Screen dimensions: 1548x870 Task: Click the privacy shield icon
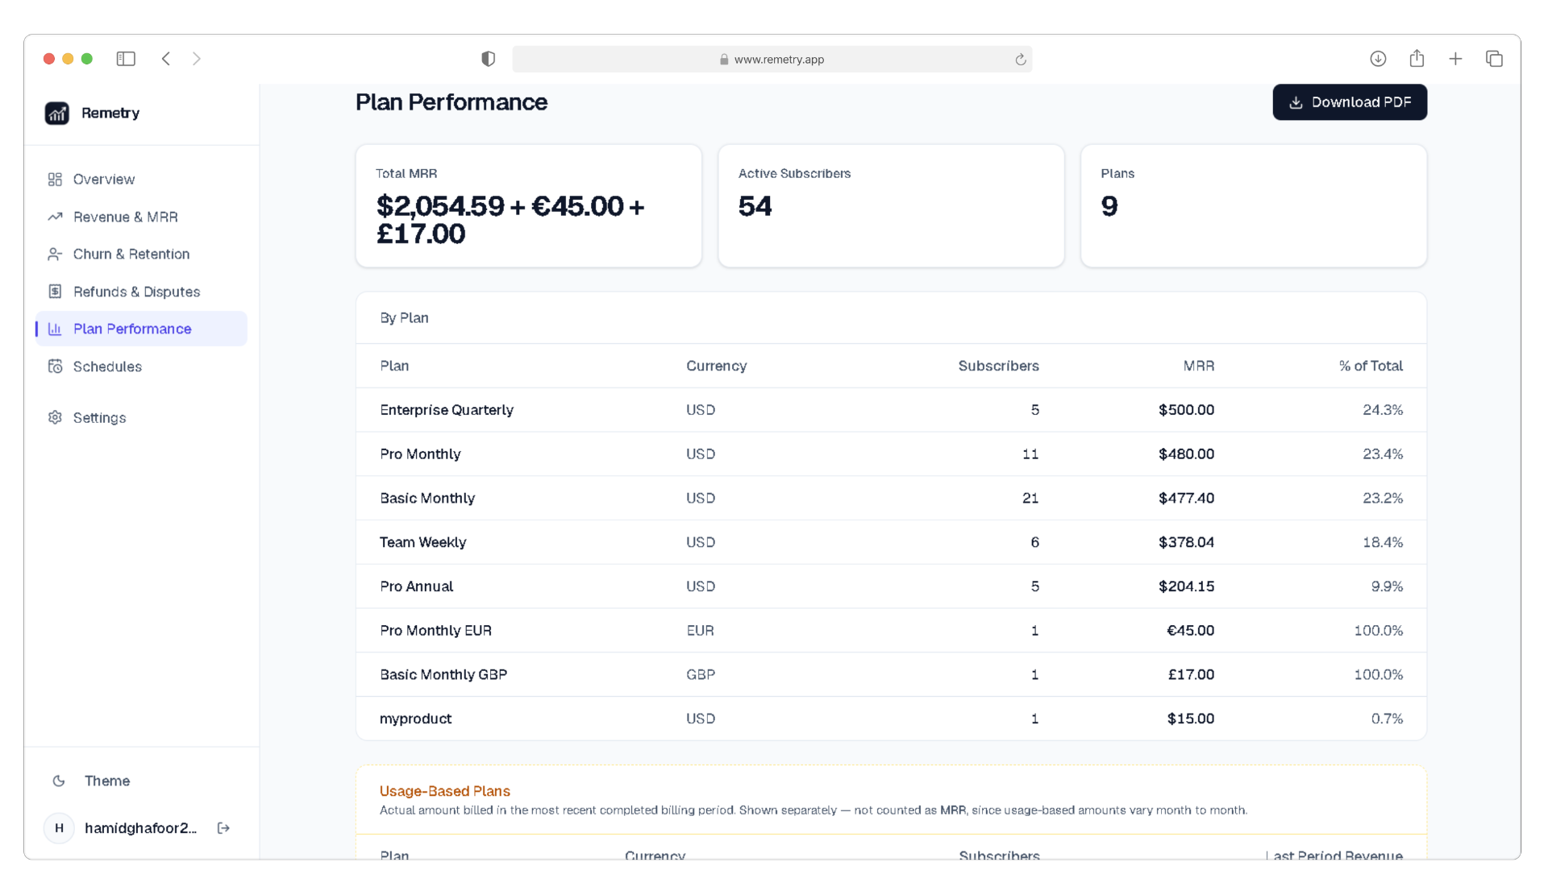(488, 59)
